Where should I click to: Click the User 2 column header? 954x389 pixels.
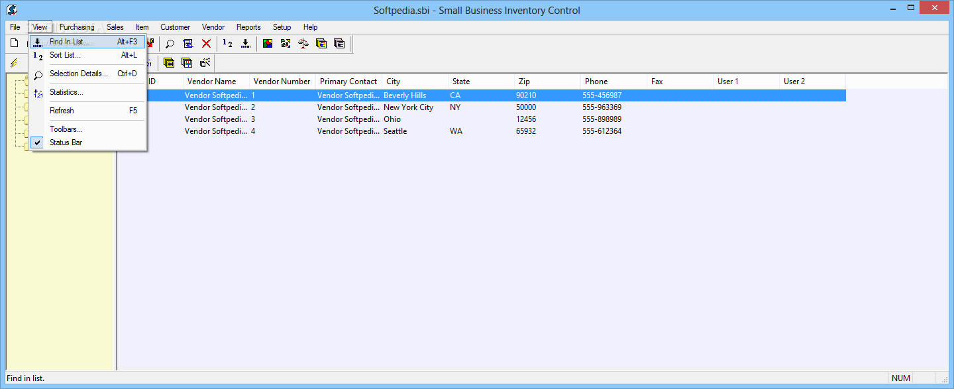(x=812, y=82)
